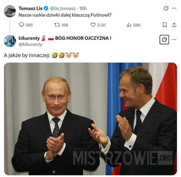Image resolution: width=181 pixels, height=177 pixels.
Task: Click the Tomasz Lis display name
Action: click(x=30, y=8)
